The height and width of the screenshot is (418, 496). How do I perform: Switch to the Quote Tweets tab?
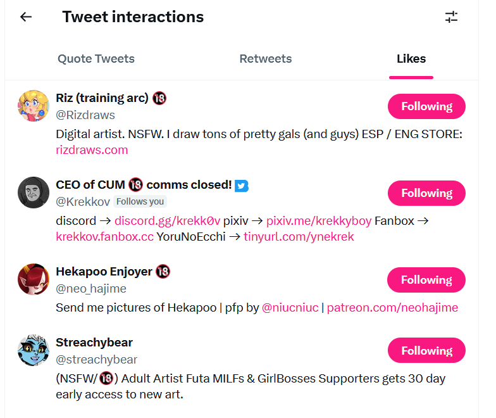(96, 59)
